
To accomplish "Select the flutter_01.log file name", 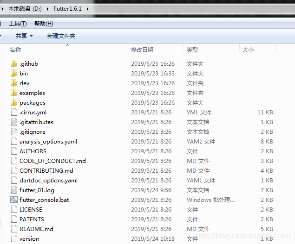I will click(x=37, y=190).
